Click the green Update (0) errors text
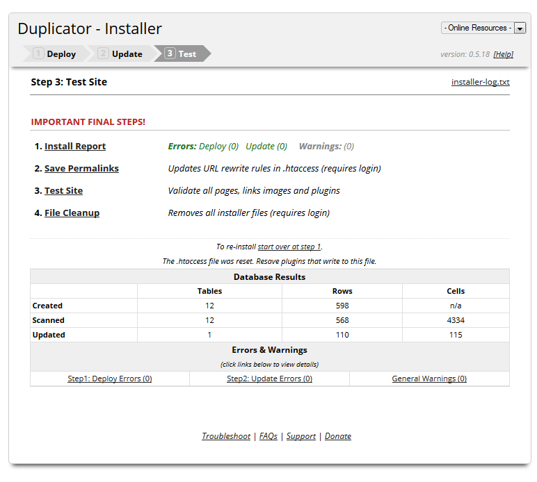537x482 pixels. tap(266, 147)
